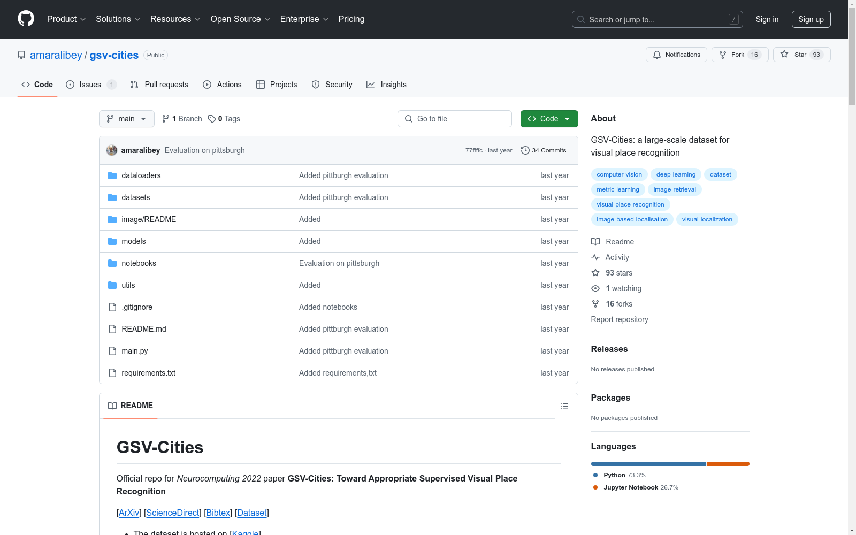Viewport: 856px width, 535px height.
Task: Click the fork icon beside 16 forks
Action: coord(595,304)
